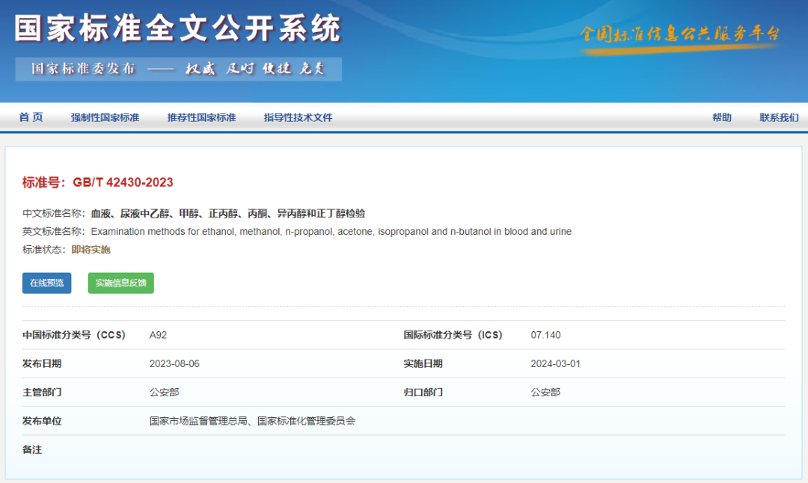808x483 pixels.
Task: Select the 发布单位 issuing authority text
Action: pos(253,420)
